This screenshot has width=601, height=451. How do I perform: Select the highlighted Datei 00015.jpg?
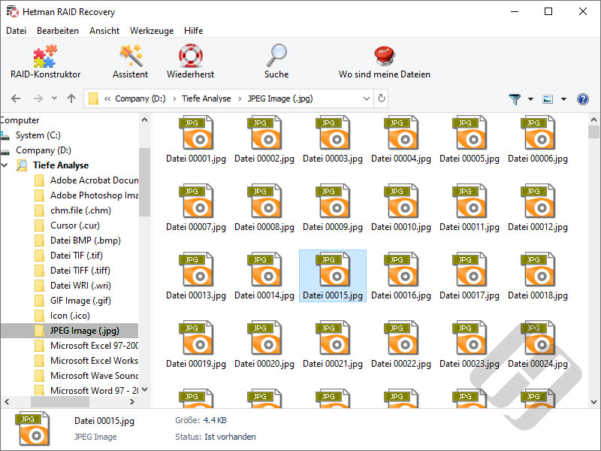[x=333, y=276]
